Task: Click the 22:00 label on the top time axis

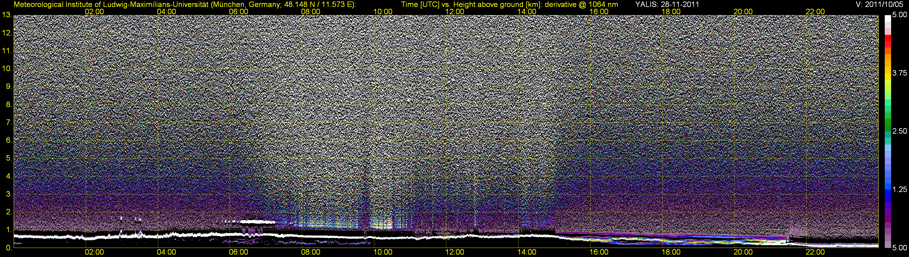Action: coord(815,11)
